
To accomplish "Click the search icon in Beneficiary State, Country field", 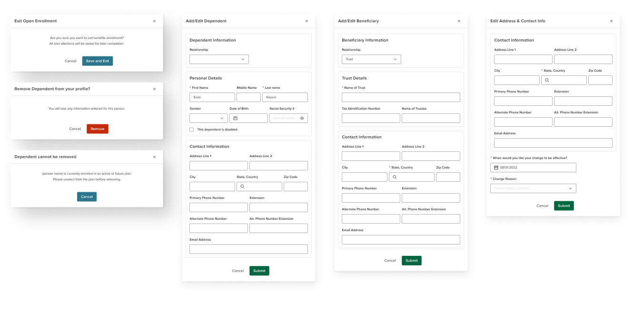I will click(x=395, y=177).
